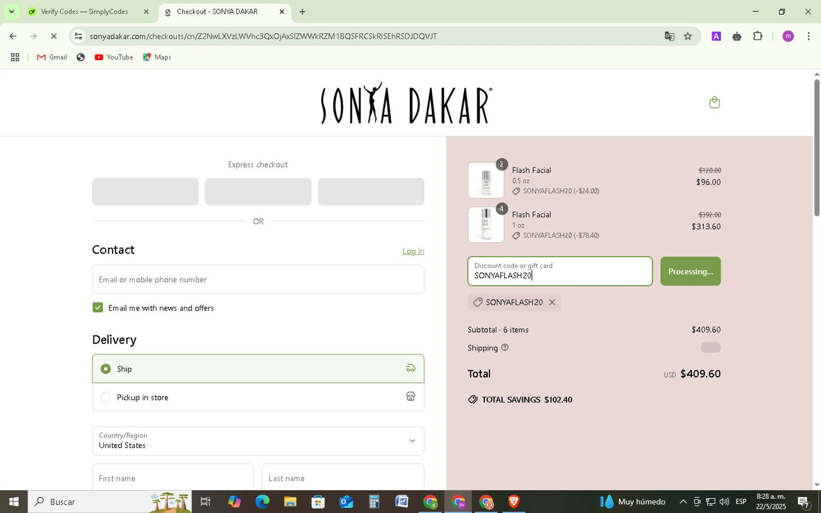This screenshot has width=821, height=513.
Task: Open the Chrome three-dot menu
Action: tap(808, 36)
